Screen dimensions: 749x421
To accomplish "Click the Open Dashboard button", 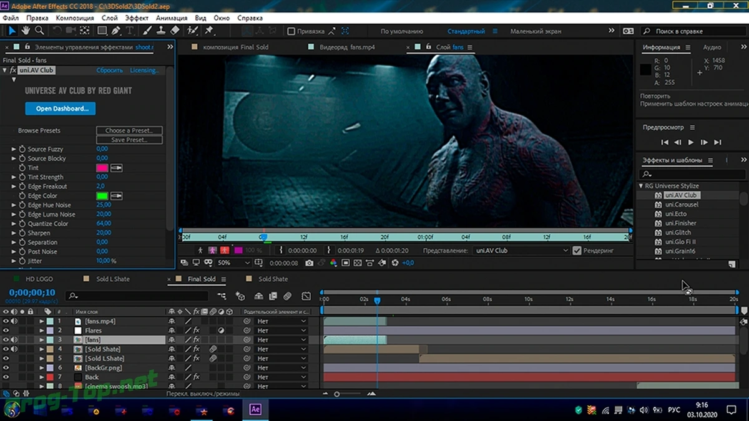I will (x=60, y=109).
